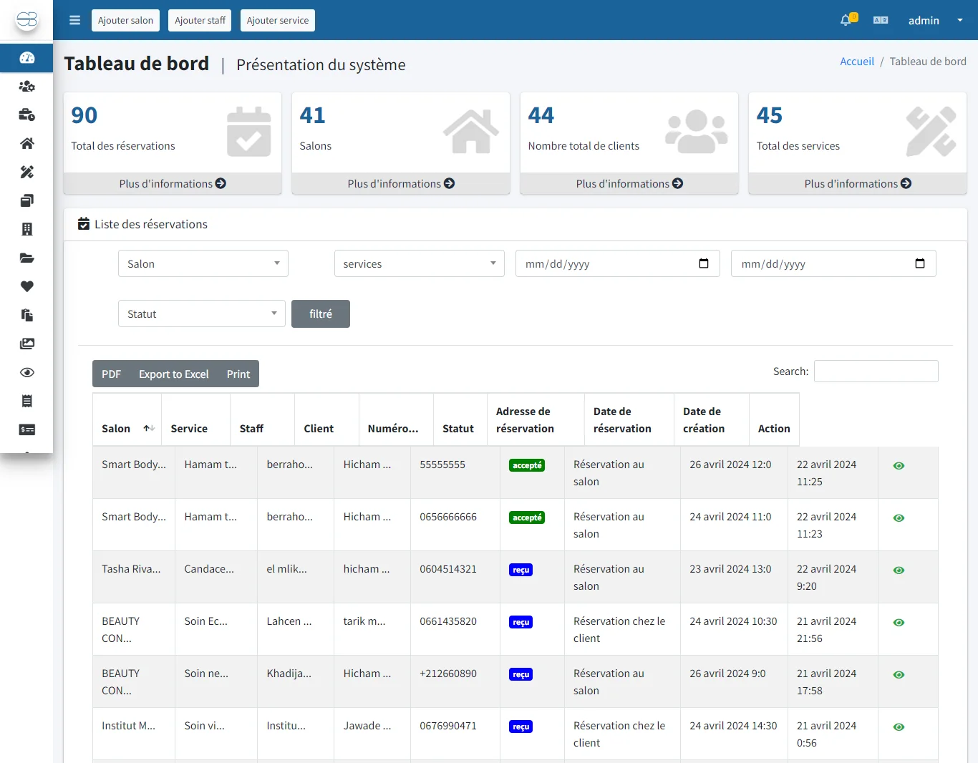The width and height of the screenshot is (978, 763).
Task: Click the app logo at top left
Action: 26,20
